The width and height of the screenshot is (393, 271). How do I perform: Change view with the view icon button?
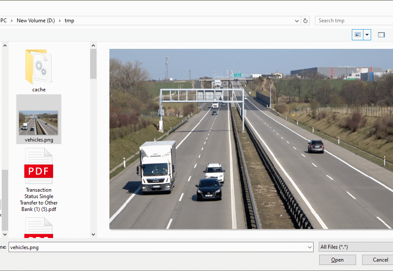coord(358,35)
